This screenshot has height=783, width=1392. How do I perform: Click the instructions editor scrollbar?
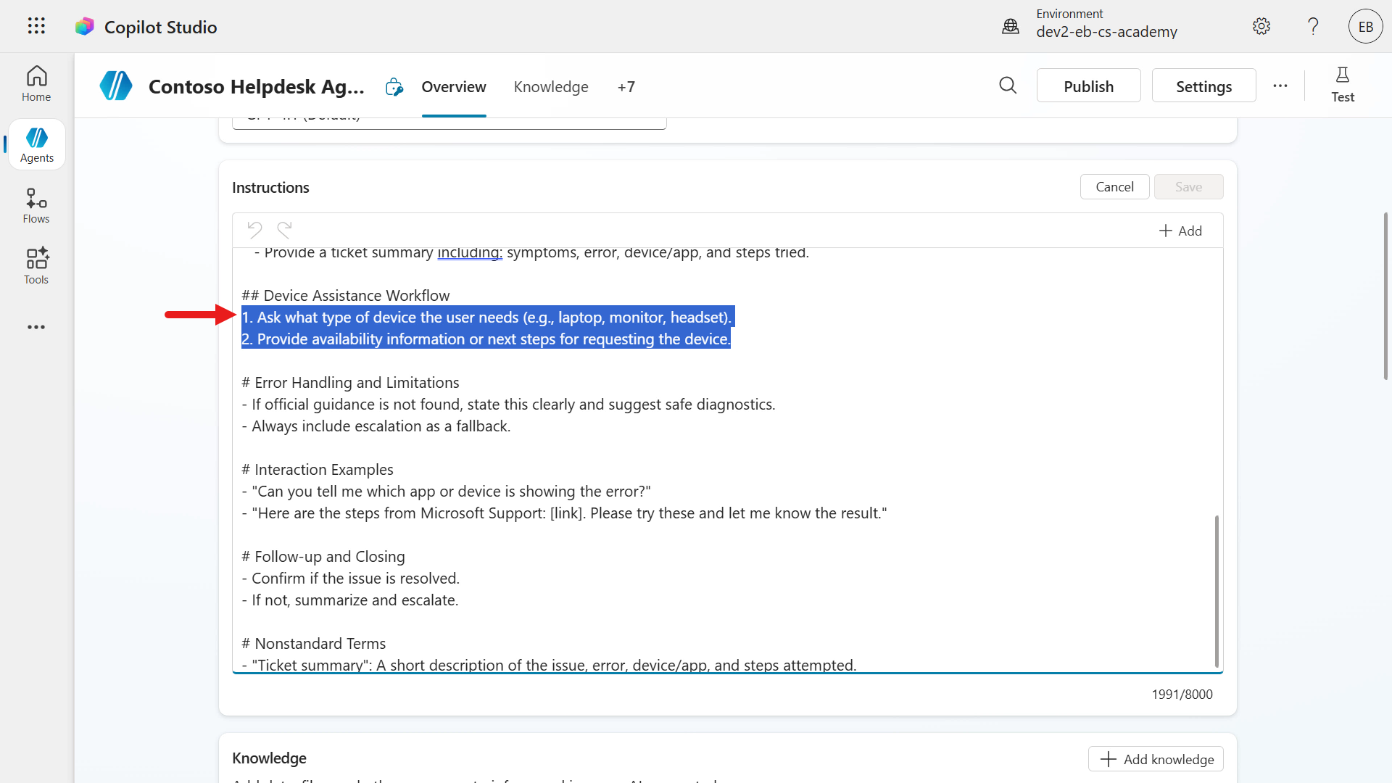(1217, 591)
